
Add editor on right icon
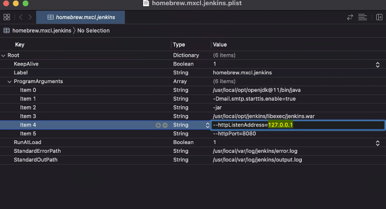click(379, 17)
